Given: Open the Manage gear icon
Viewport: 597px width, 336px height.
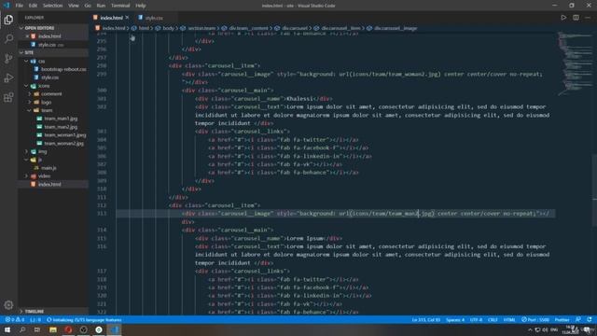Looking at the screenshot, I should [8, 305].
